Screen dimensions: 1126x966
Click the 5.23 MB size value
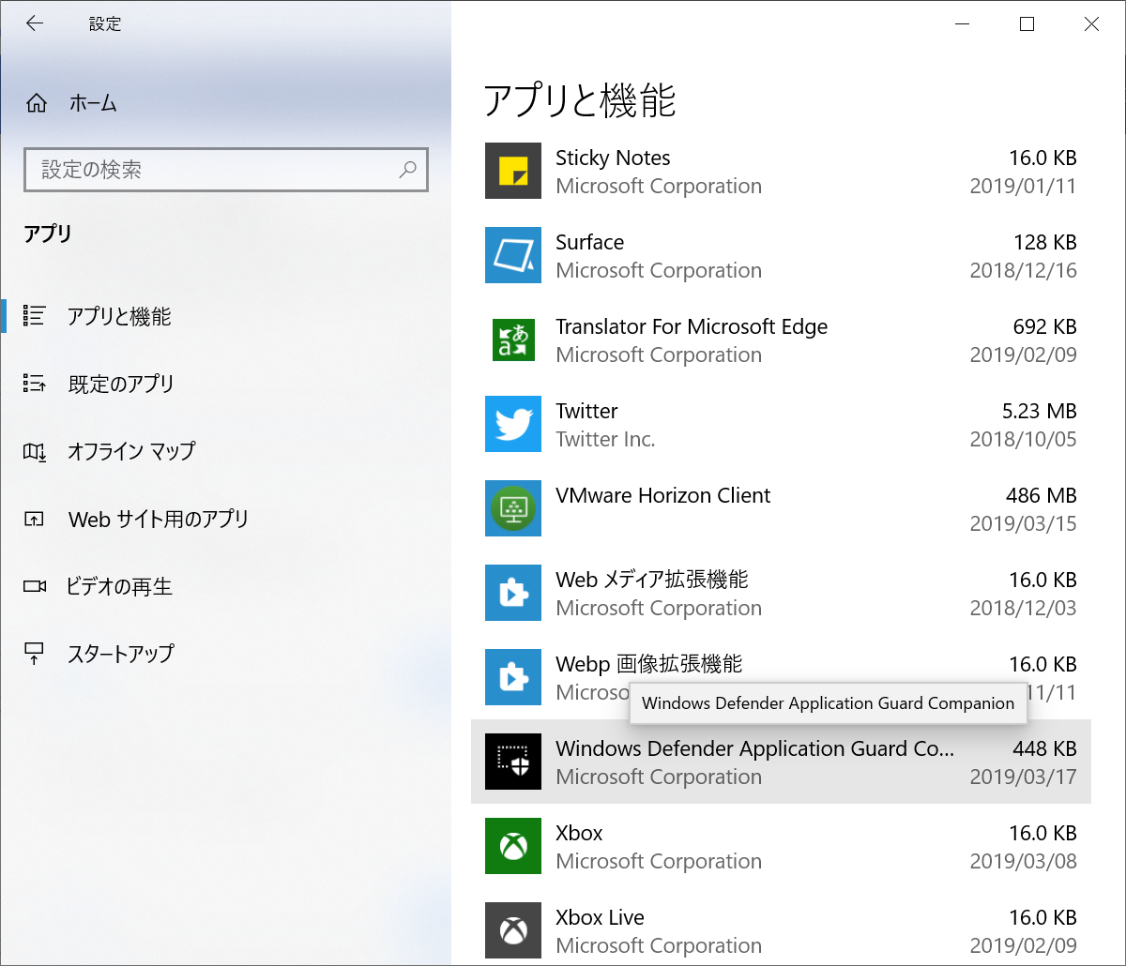(x=1040, y=411)
